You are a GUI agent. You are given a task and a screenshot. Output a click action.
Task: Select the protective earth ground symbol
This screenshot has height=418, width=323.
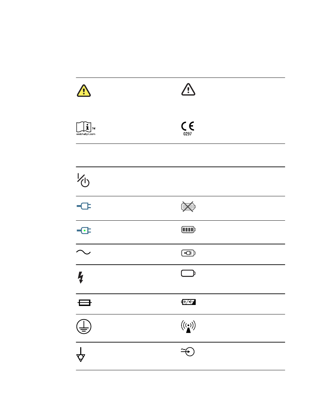[x=84, y=326]
